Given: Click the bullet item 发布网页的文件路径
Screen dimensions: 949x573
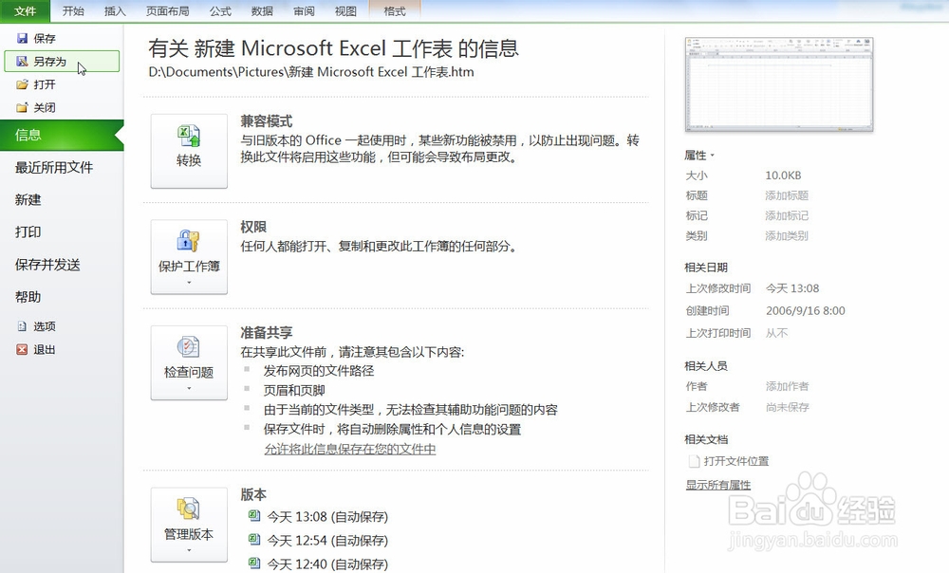Looking at the screenshot, I should (x=319, y=371).
